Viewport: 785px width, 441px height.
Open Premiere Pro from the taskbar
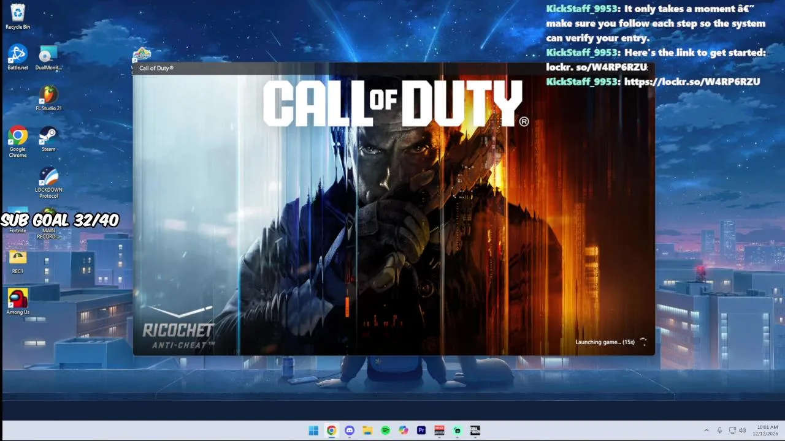tap(421, 431)
